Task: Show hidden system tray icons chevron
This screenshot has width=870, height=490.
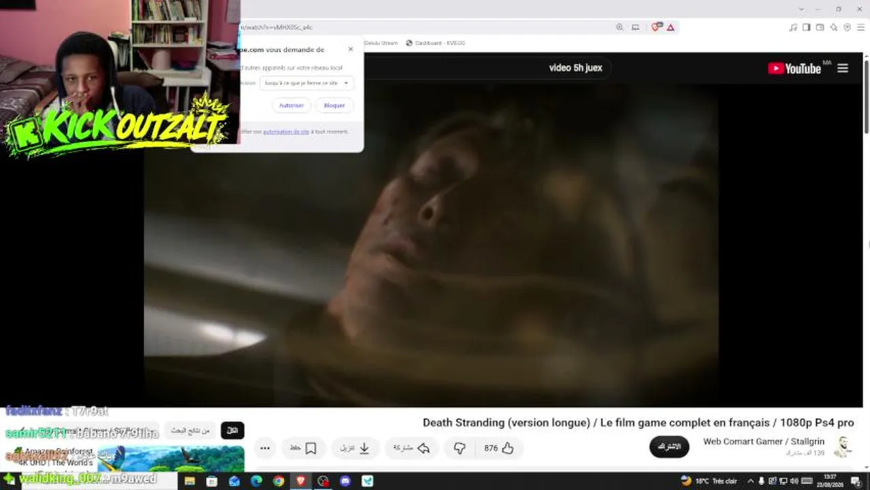Action: [751, 481]
